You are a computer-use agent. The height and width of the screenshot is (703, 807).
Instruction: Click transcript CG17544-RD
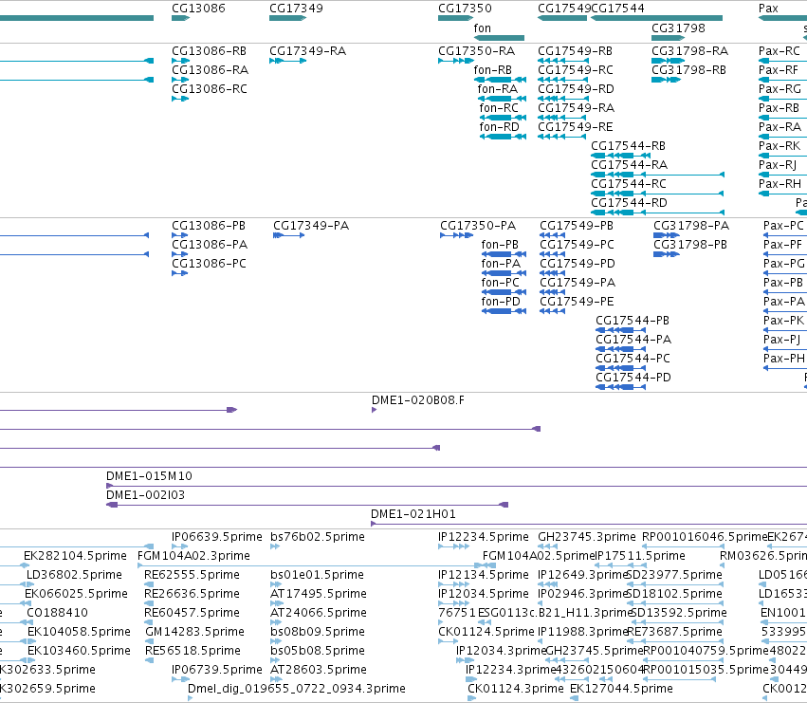pyautogui.click(x=630, y=203)
